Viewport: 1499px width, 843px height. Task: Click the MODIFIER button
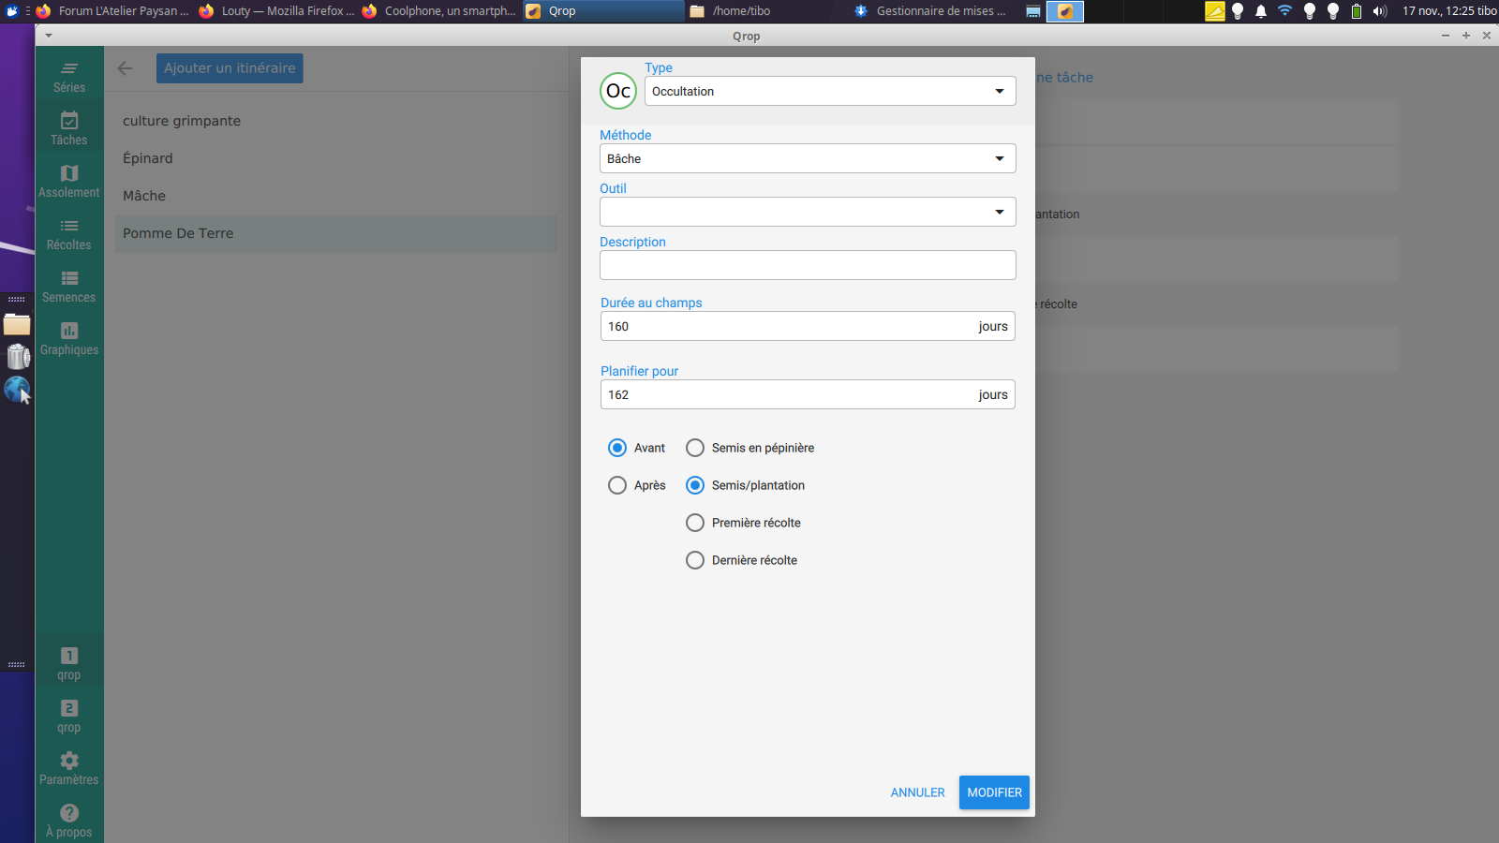pos(994,792)
